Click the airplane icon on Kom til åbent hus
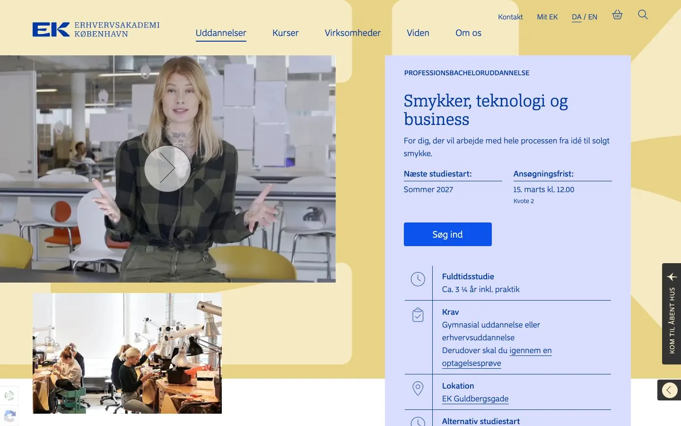This screenshot has width=681, height=426. 672,276
